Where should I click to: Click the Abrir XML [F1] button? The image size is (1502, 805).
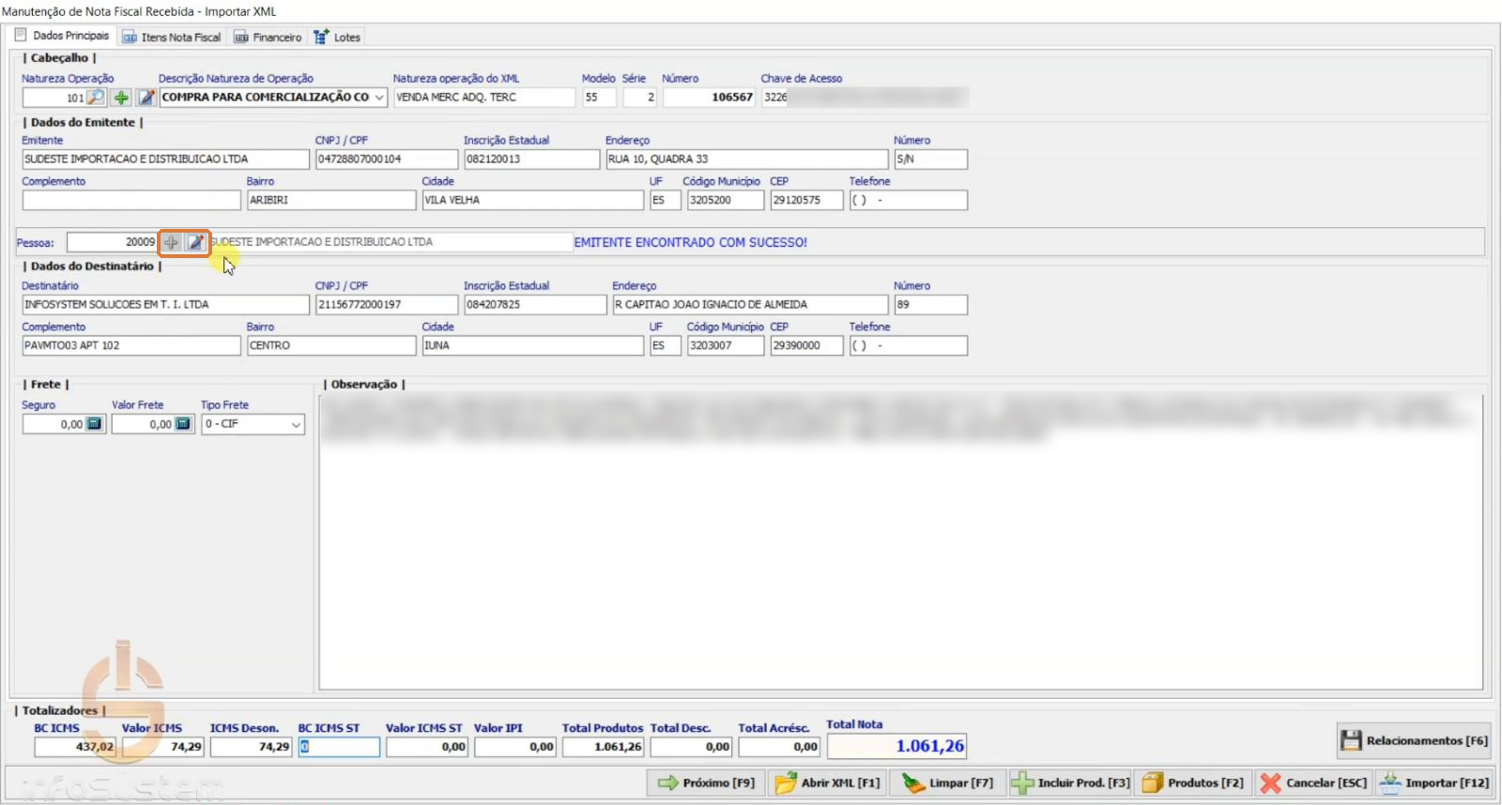(x=828, y=782)
